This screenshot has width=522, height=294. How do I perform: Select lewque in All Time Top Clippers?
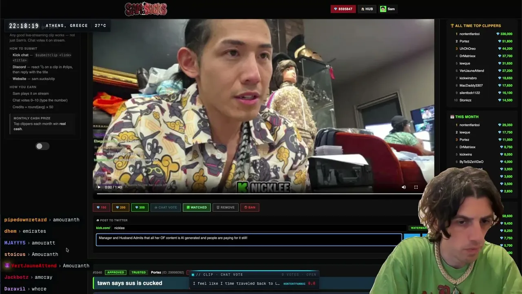click(465, 63)
